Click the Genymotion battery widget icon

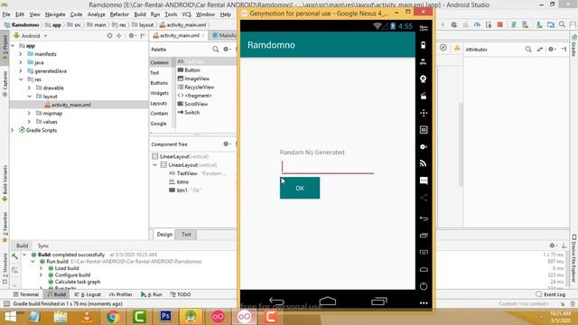tap(424, 45)
